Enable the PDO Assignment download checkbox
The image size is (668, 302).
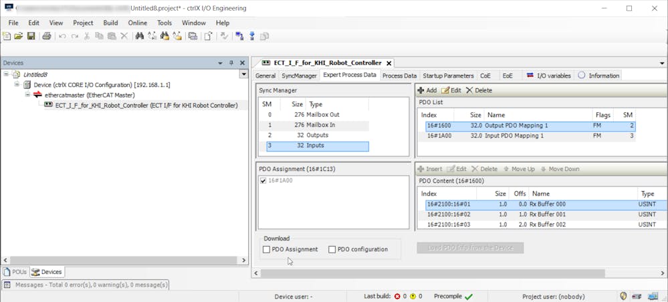pyautogui.click(x=267, y=250)
